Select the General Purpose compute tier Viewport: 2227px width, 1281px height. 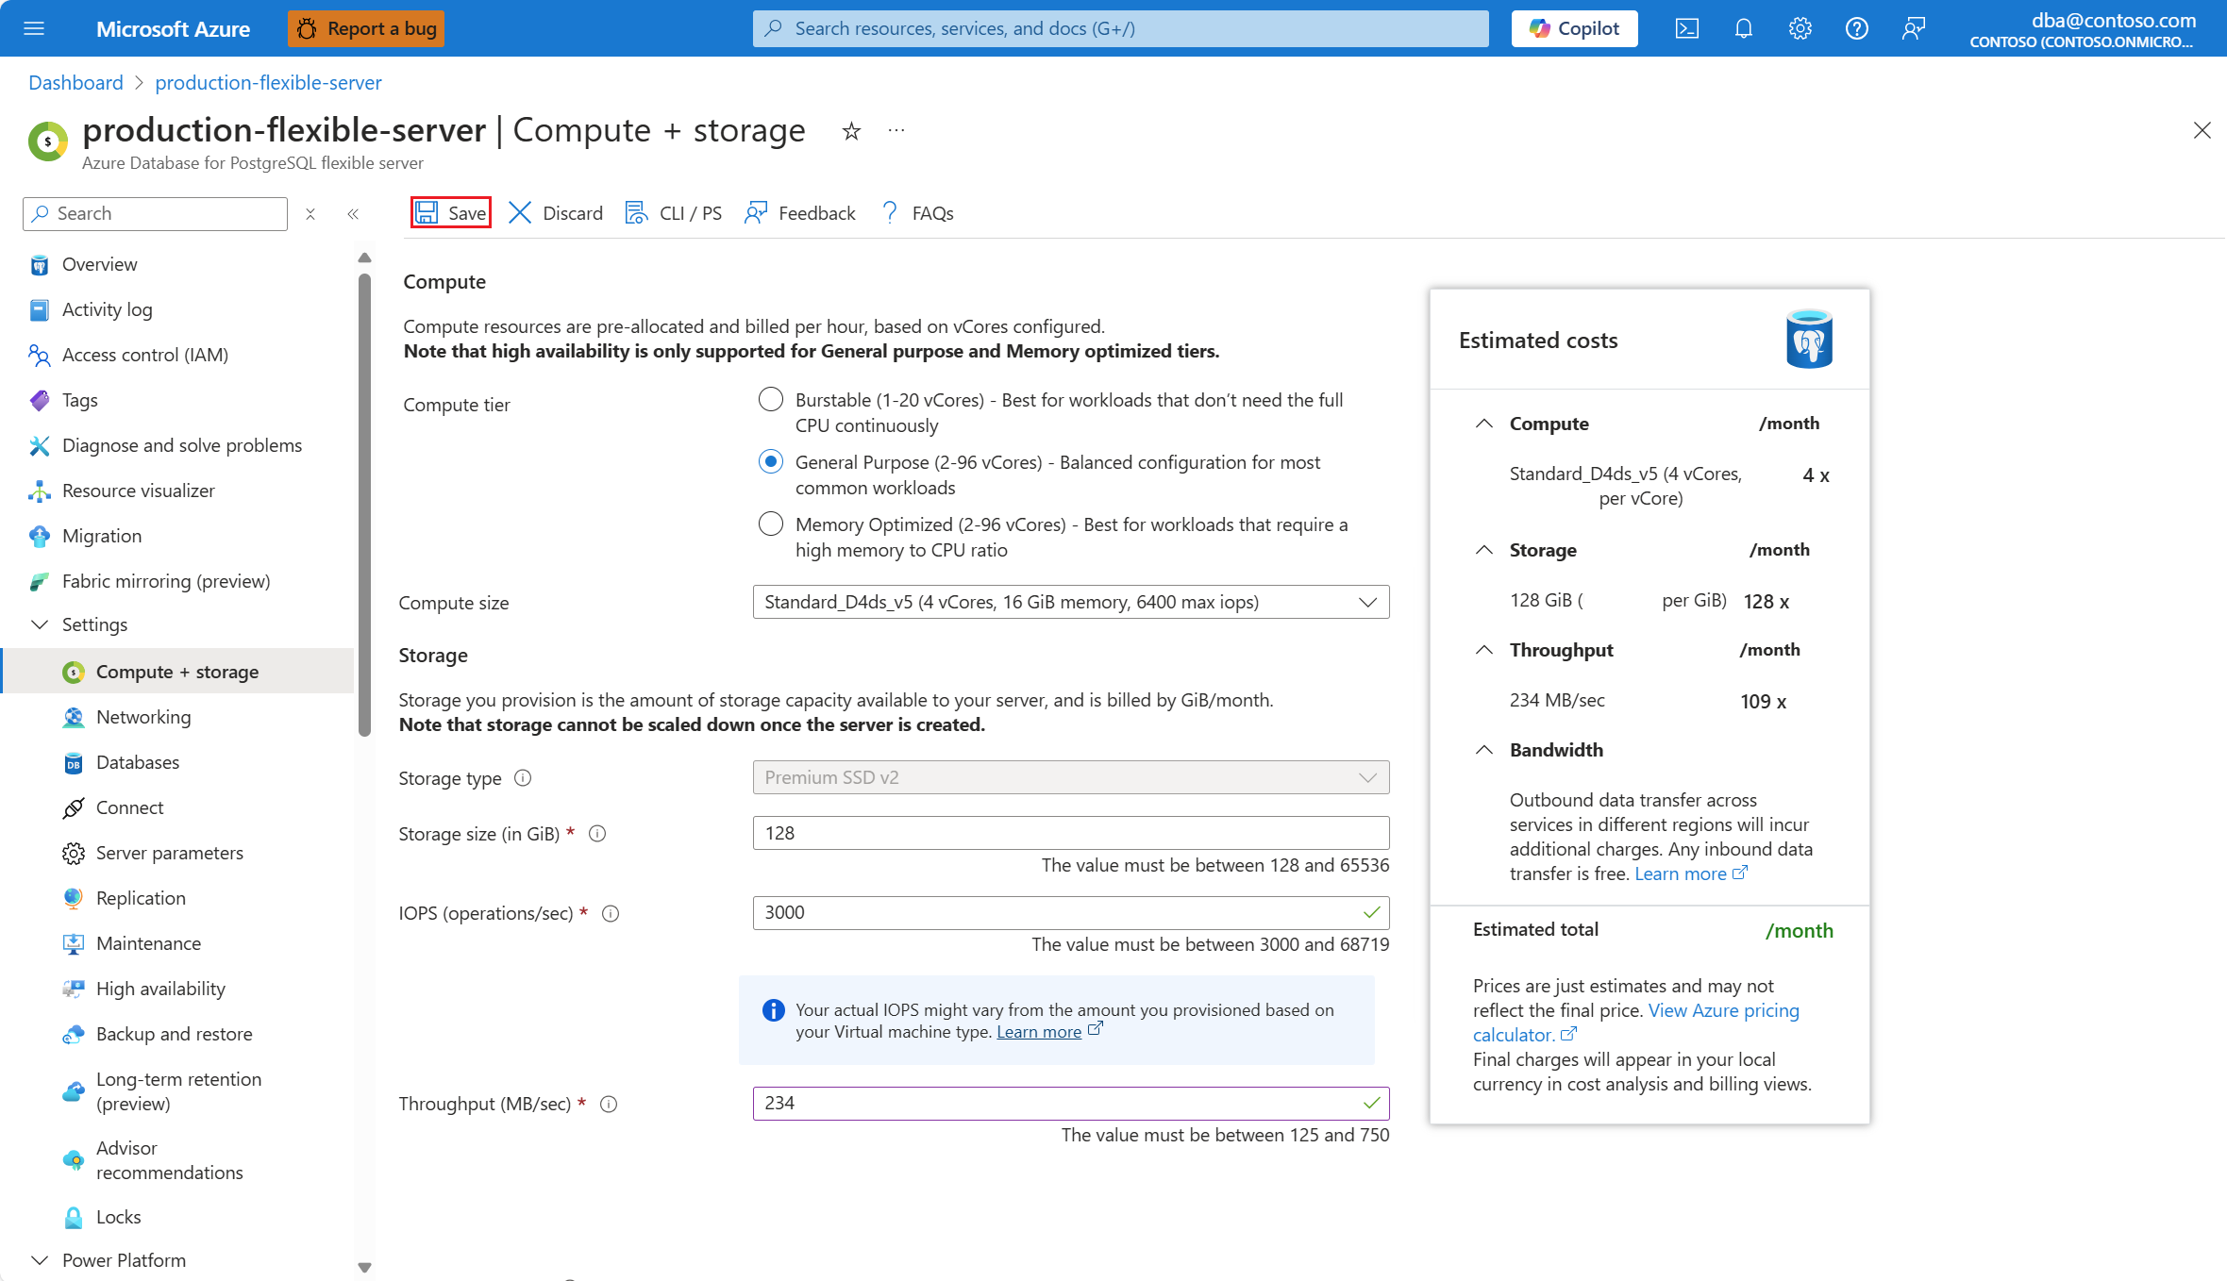click(x=771, y=462)
